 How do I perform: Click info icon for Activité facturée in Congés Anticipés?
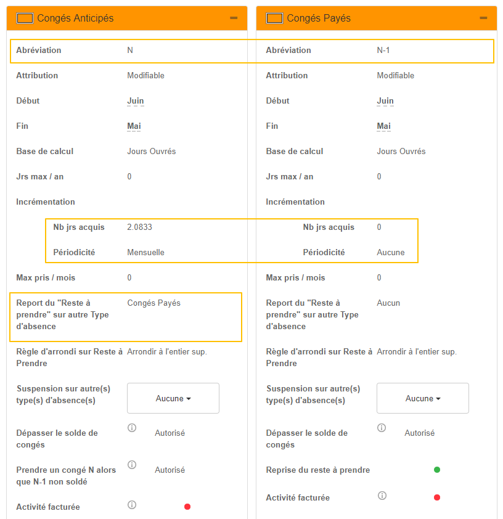(x=132, y=505)
